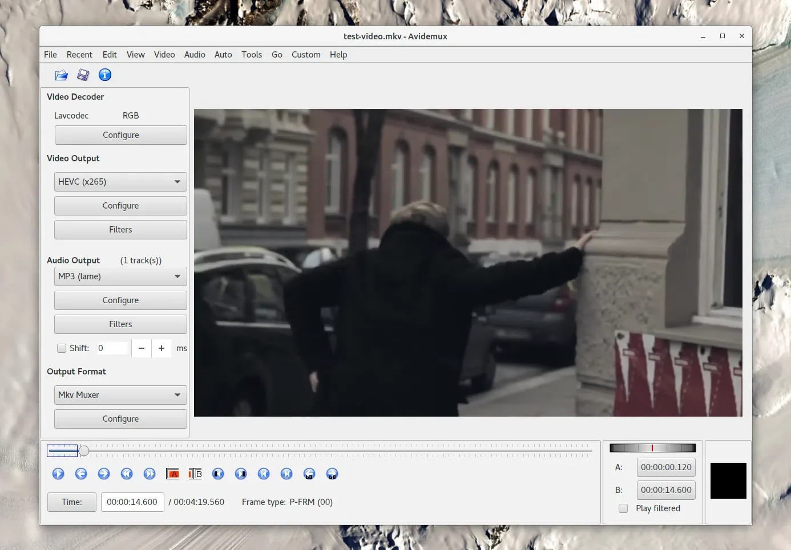This screenshot has height=550, width=791.
Task: Save the current project
Action: click(83, 75)
